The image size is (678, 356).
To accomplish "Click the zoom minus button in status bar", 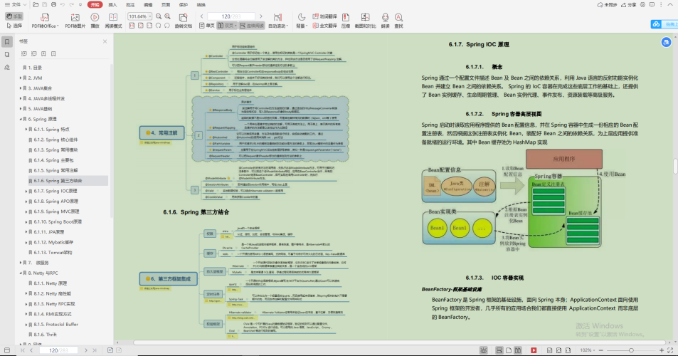I will [x=600, y=350].
